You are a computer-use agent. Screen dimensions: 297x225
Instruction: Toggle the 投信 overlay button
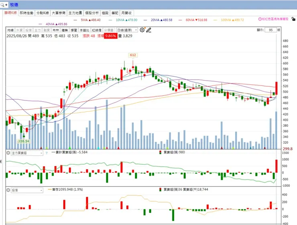click(x=28, y=30)
